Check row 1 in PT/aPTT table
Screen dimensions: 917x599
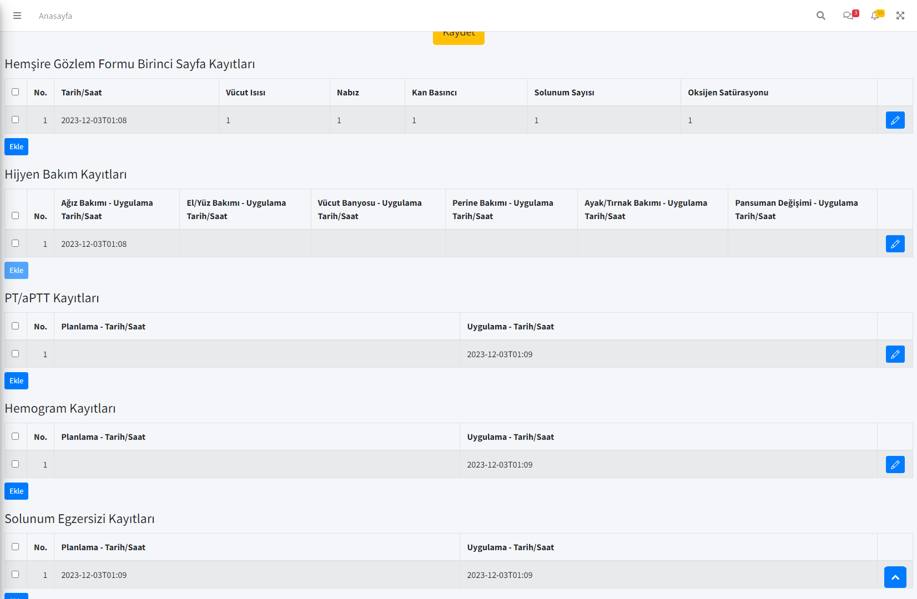(x=16, y=354)
